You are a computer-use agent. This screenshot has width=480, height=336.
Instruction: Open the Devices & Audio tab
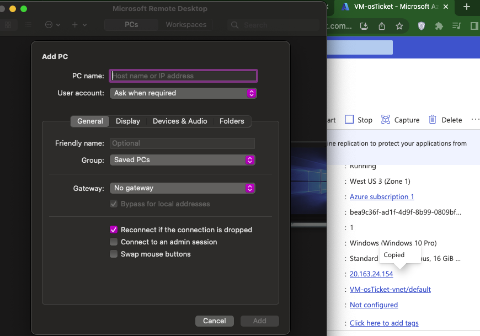pos(180,121)
